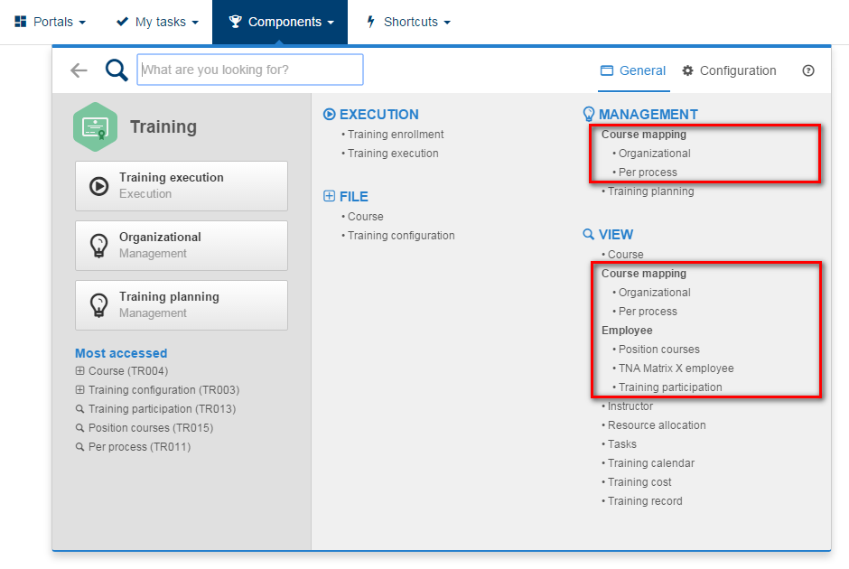The image size is (849, 569).
Task: Click the magnifier icon beside Position courses (TR015)
Action: [80, 428]
